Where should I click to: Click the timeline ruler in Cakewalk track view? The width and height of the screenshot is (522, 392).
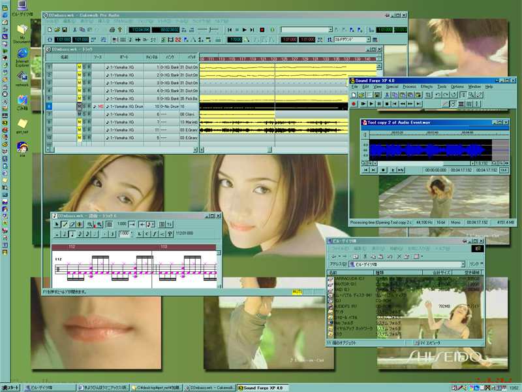[288, 59]
